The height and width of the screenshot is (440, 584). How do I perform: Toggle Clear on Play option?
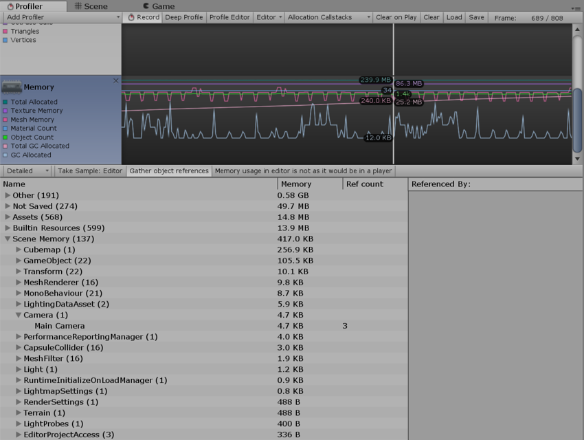point(396,17)
